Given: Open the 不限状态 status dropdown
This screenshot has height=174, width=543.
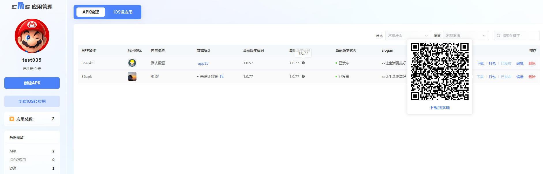Looking at the screenshot, I should 408,36.
